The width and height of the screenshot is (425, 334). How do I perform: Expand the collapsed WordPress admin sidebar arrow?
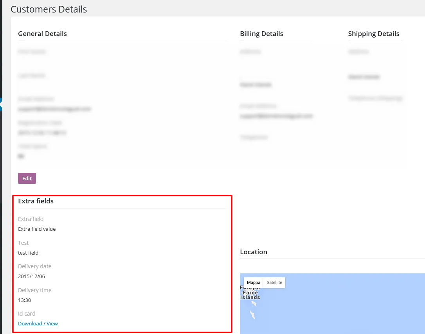click(x=1, y=104)
